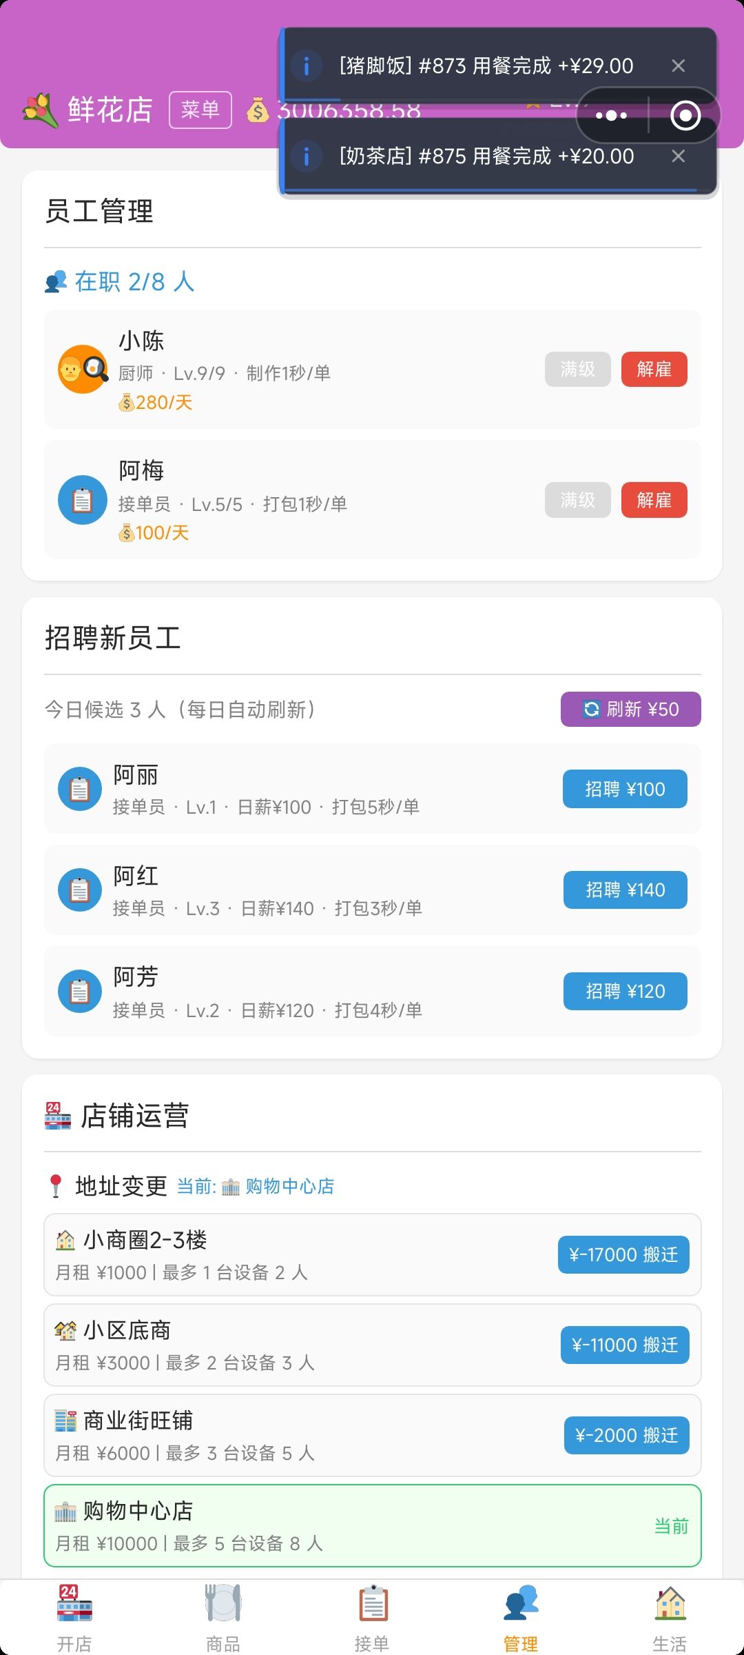Relocate to 小商圈2-3楼
Image resolution: width=744 pixels, height=1655 pixels.
click(x=623, y=1255)
